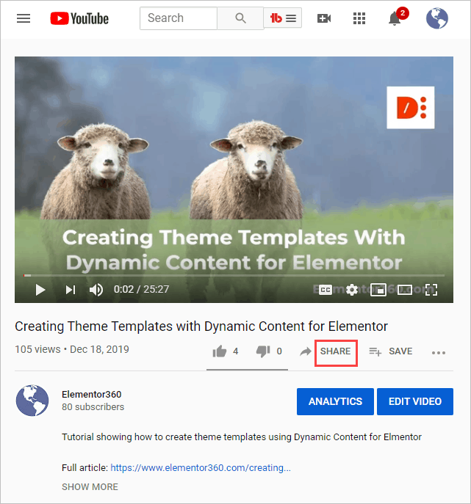Toggle closed captions

pos(326,290)
